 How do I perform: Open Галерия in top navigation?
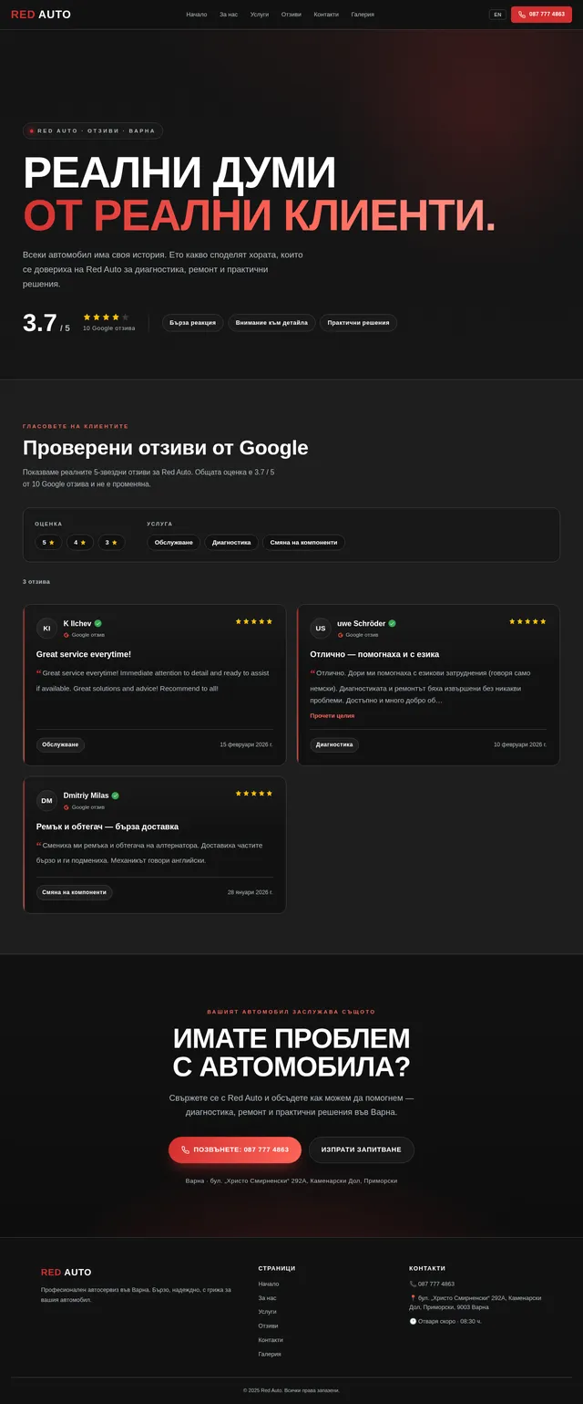[363, 15]
